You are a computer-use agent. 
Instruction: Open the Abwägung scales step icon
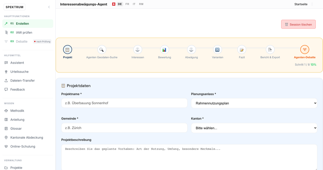click(191, 49)
